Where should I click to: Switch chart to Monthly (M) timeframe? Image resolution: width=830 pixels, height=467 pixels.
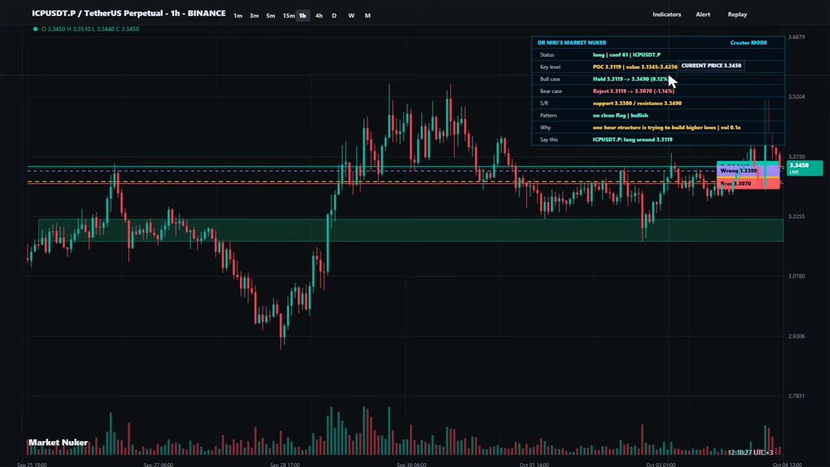(x=368, y=16)
